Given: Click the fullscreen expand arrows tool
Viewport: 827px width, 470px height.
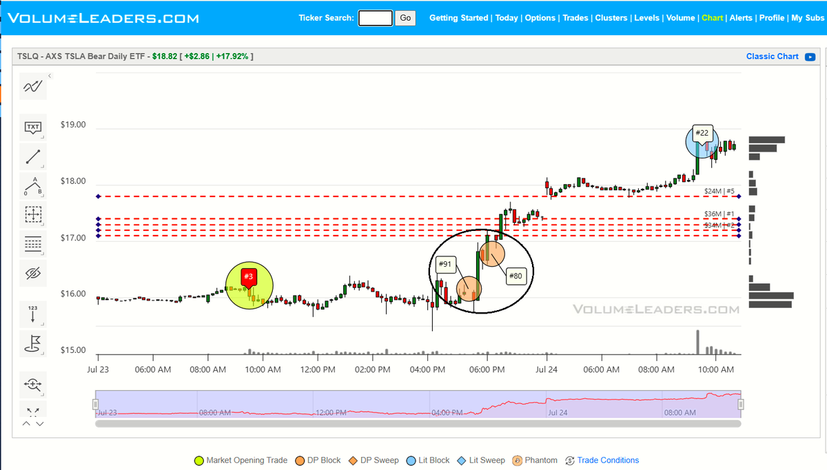Looking at the screenshot, I should pyautogui.click(x=33, y=412).
